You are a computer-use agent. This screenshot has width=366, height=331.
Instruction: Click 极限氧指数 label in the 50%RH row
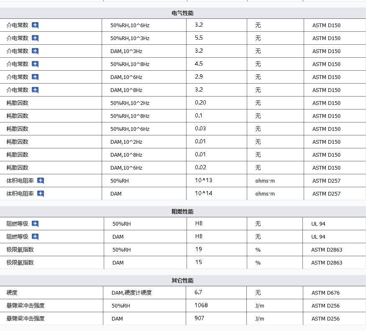tap(20, 250)
